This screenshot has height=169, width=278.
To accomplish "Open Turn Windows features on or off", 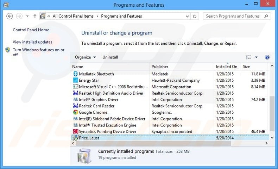I will coord(38,52).
